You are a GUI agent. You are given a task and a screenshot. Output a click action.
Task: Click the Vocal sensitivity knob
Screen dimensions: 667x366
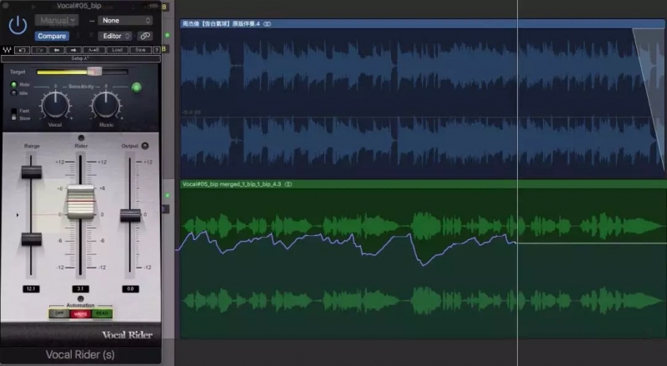click(x=55, y=105)
